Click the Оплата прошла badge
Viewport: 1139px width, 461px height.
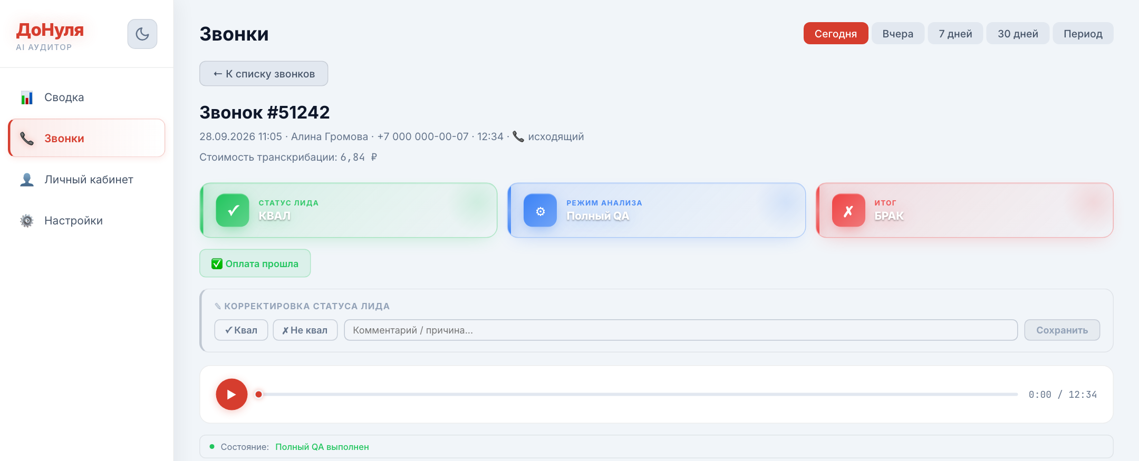pyautogui.click(x=255, y=263)
